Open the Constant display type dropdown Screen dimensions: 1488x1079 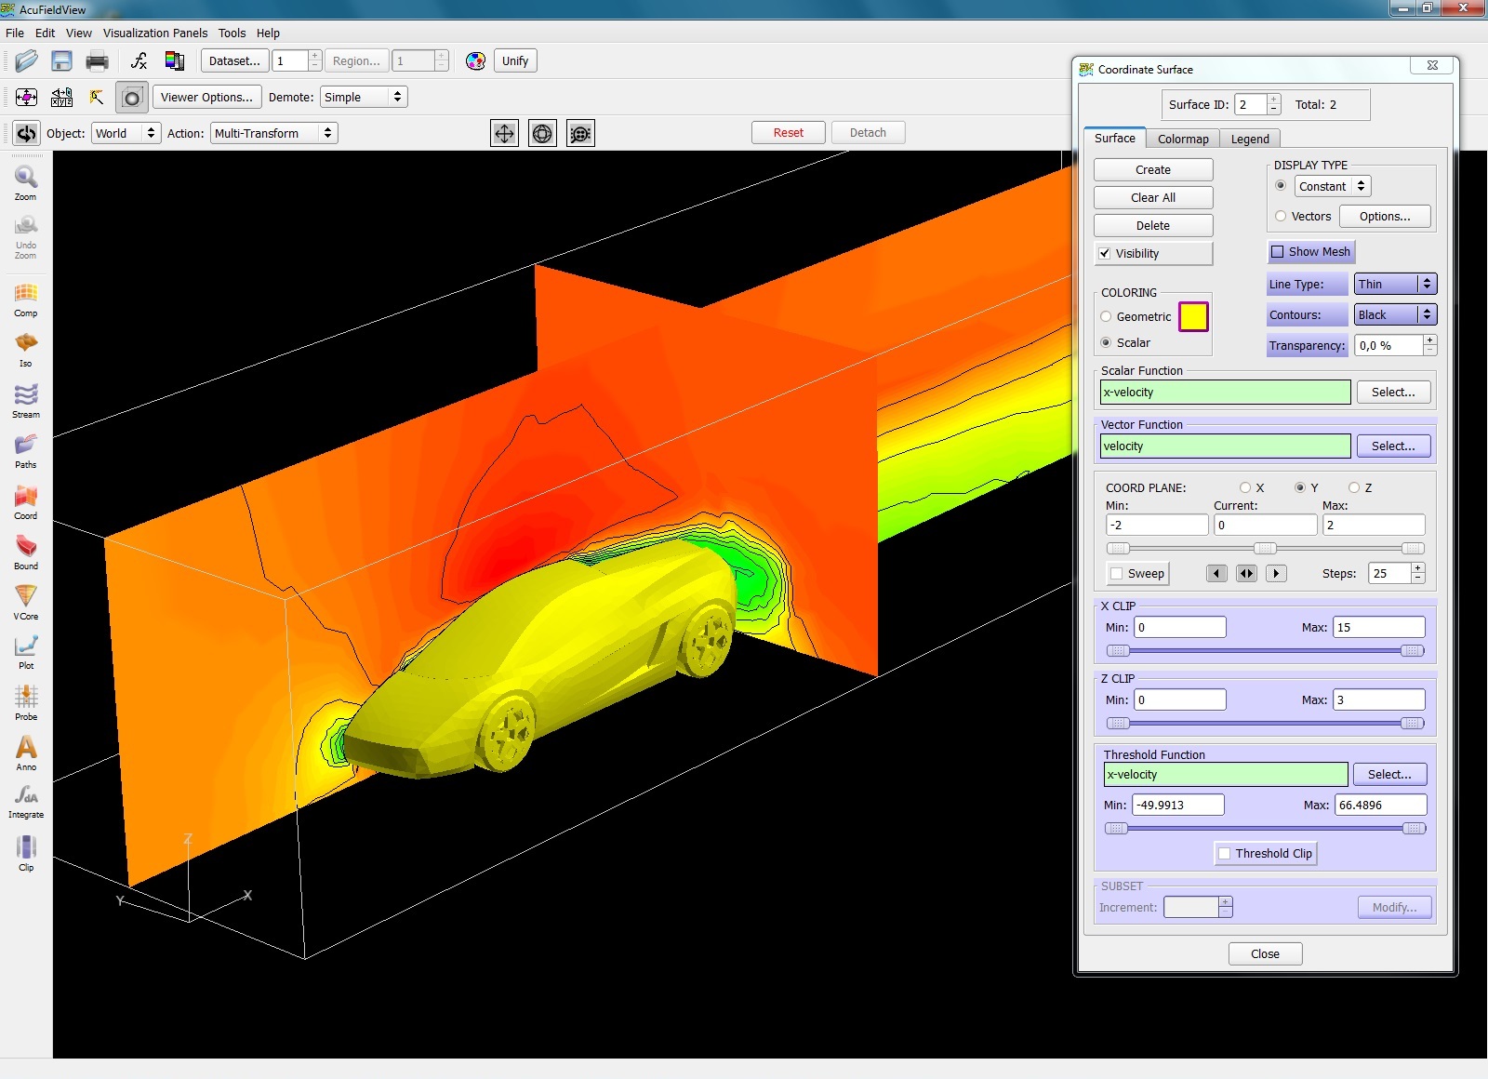[x=1332, y=187]
